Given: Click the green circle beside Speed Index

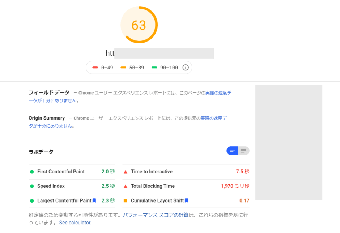Looking at the screenshot, I should pyautogui.click(x=32, y=186).
